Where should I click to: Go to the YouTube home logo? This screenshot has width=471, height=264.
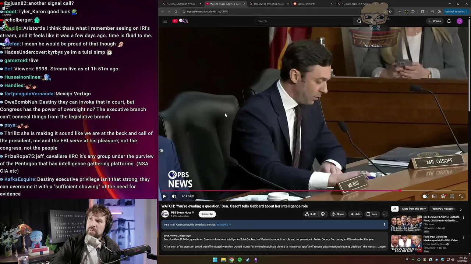tap(180, 21)
